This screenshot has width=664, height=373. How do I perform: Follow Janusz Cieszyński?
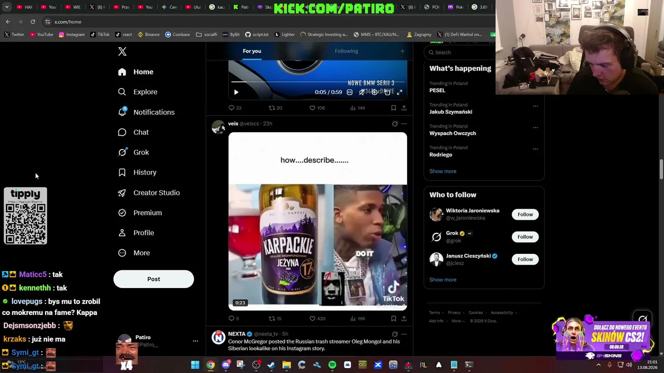tap(525, 259)
